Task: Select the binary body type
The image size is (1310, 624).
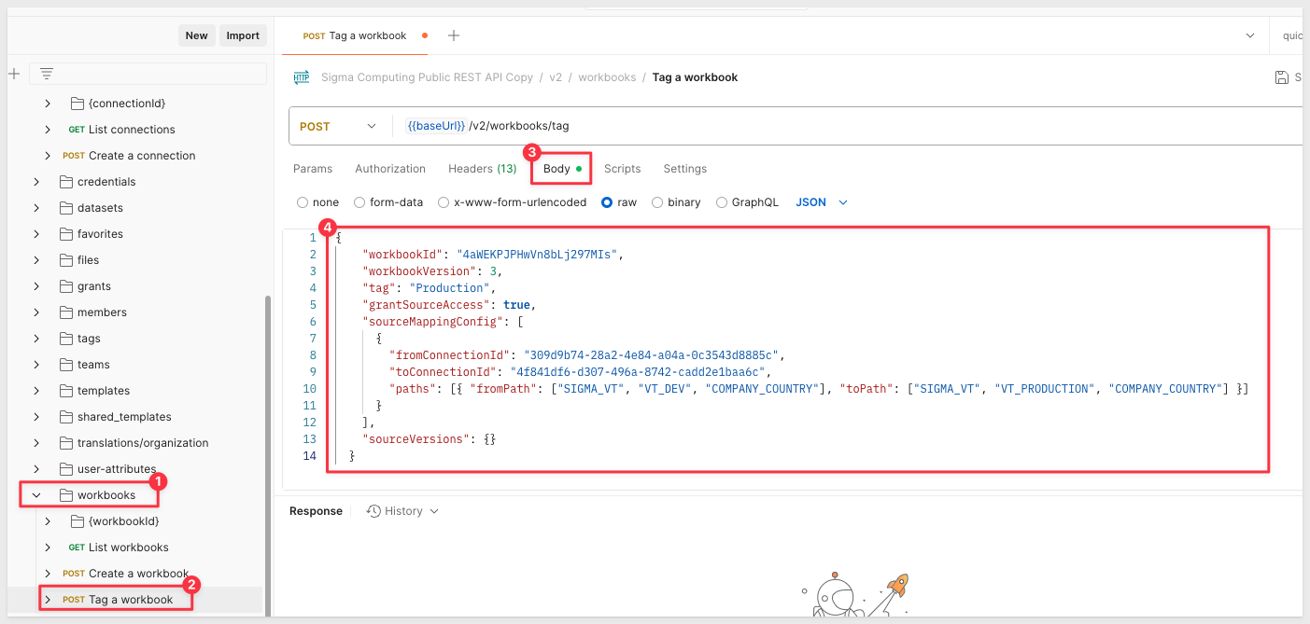Action: point(657,202)
